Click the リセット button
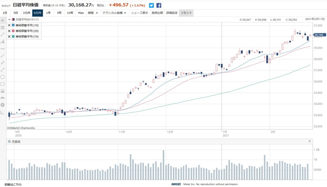Viewport: 327px width, 187px height. pos(186,13)
